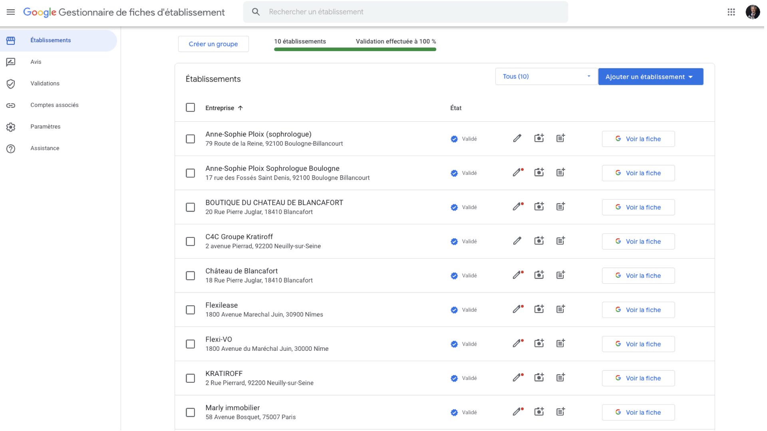Open the account profile avatar
Screen dimensions: 767x431
point(753,12)
